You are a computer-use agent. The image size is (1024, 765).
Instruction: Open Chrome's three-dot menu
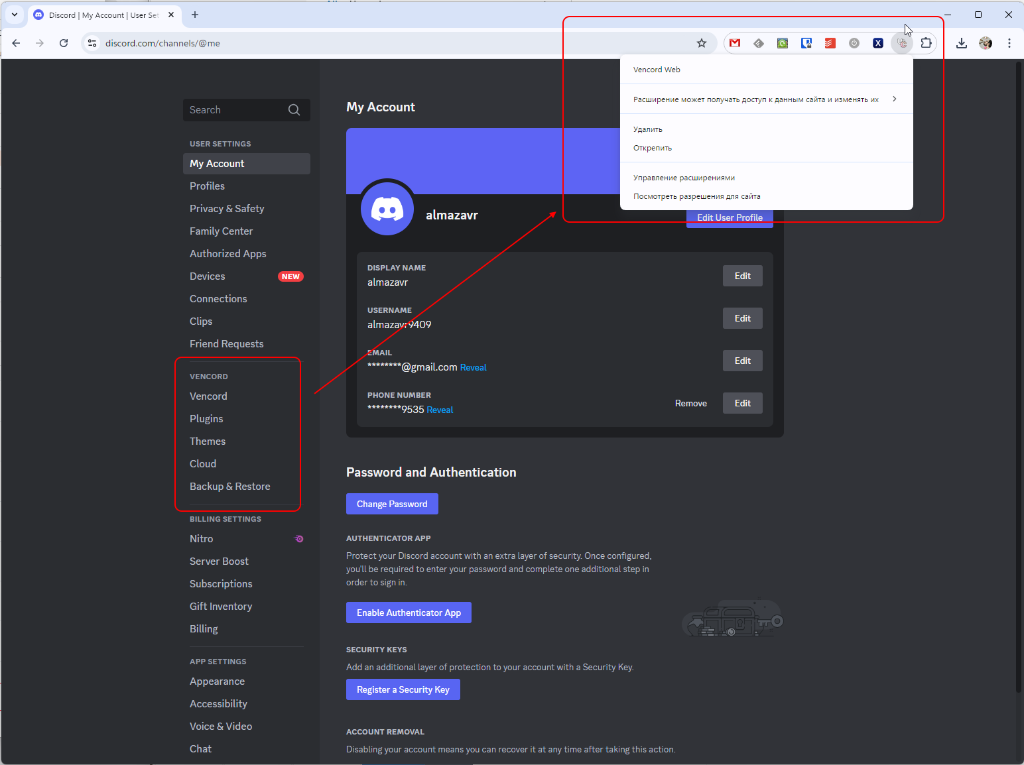pos(1009,43)
